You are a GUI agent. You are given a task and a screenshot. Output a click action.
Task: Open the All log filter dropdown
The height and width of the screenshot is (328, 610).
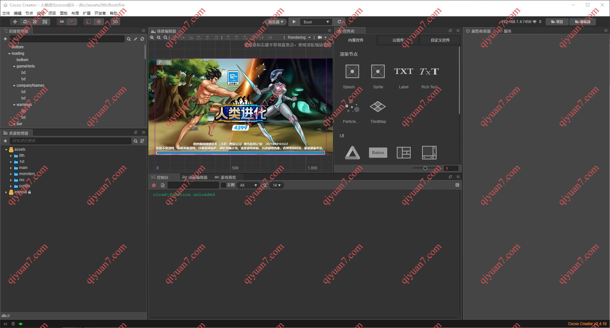click(x=249, y=185)
